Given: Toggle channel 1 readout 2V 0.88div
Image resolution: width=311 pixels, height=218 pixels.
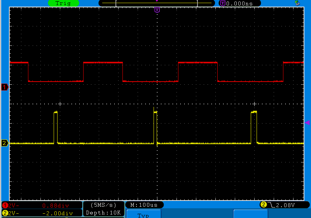Looking at the screenshot, I should (42, 205).
